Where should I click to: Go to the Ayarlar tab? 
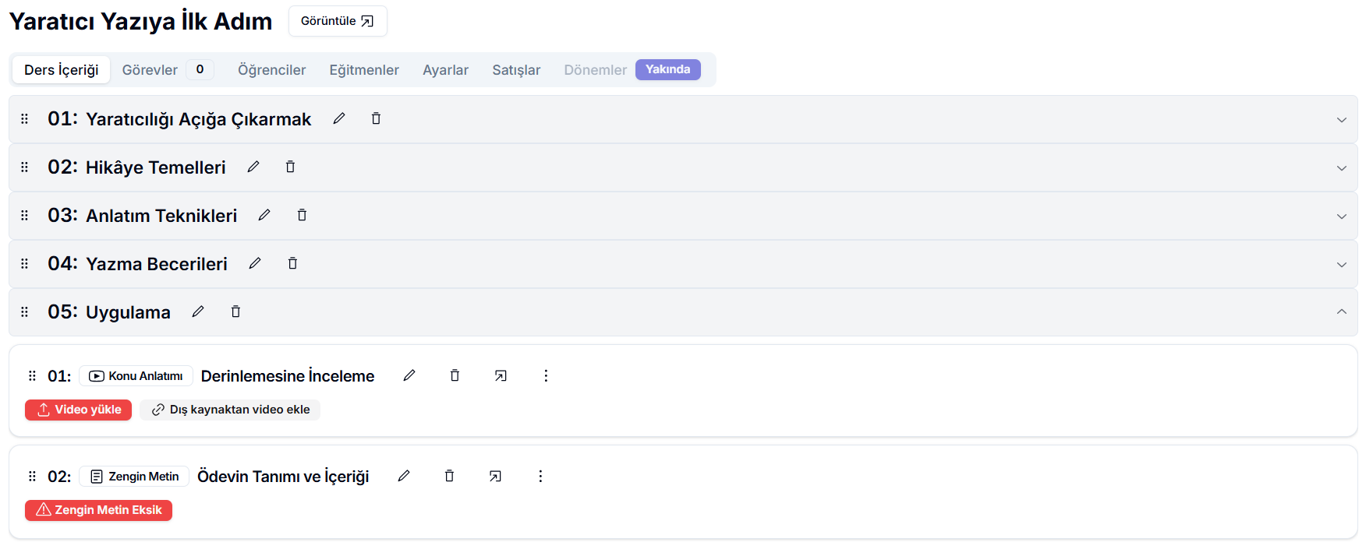(445, 70)
